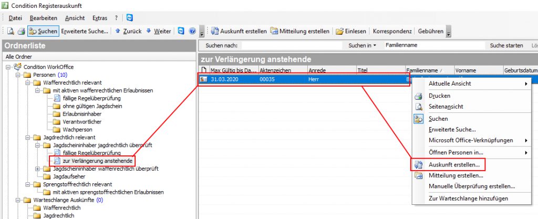
Task: Click the print preview icon in toolbar
Action: point(10,31)
